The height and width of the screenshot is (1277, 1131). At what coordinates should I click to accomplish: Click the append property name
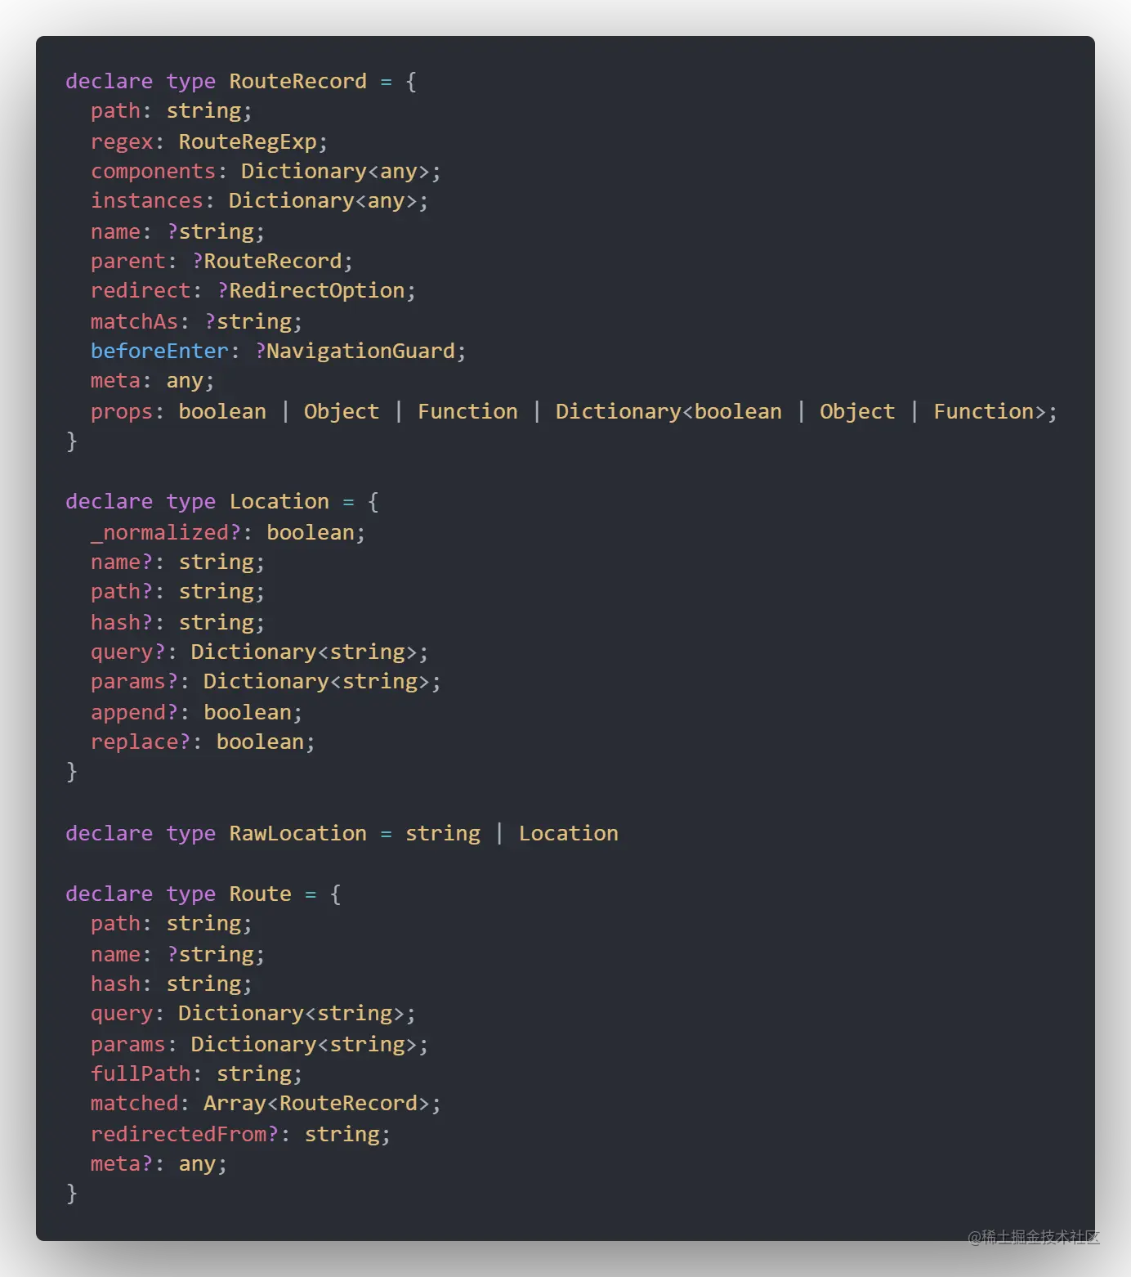127,713
